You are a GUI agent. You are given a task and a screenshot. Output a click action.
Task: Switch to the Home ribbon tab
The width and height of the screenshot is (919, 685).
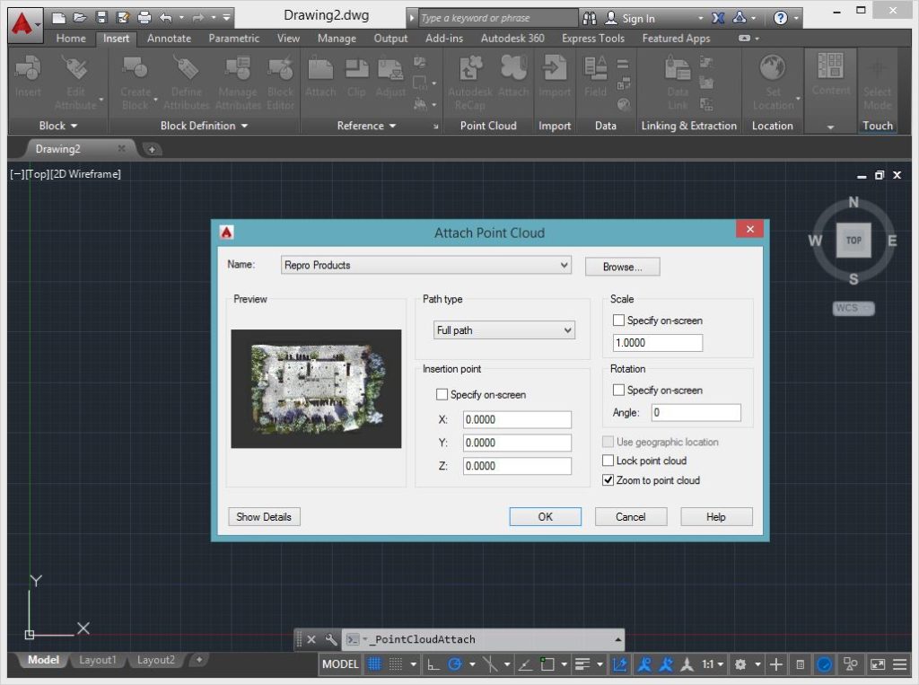pos(71,38)
